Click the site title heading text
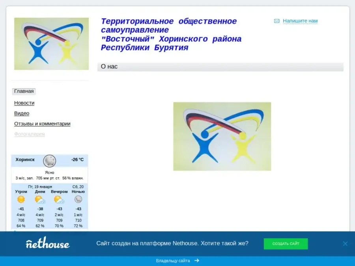This screenshot has width=355, height=266. point(171,35)
